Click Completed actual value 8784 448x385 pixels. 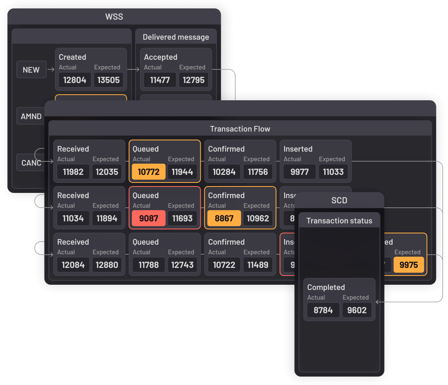point(323,310)
